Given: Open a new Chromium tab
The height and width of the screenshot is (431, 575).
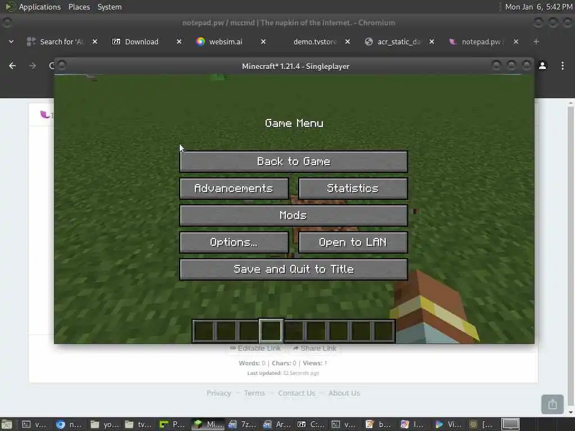Looking at the screenshot, I should [x=536, y=42].
